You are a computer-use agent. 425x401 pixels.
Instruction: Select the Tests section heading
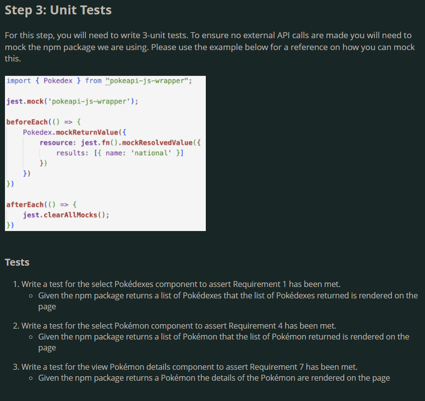17,262
